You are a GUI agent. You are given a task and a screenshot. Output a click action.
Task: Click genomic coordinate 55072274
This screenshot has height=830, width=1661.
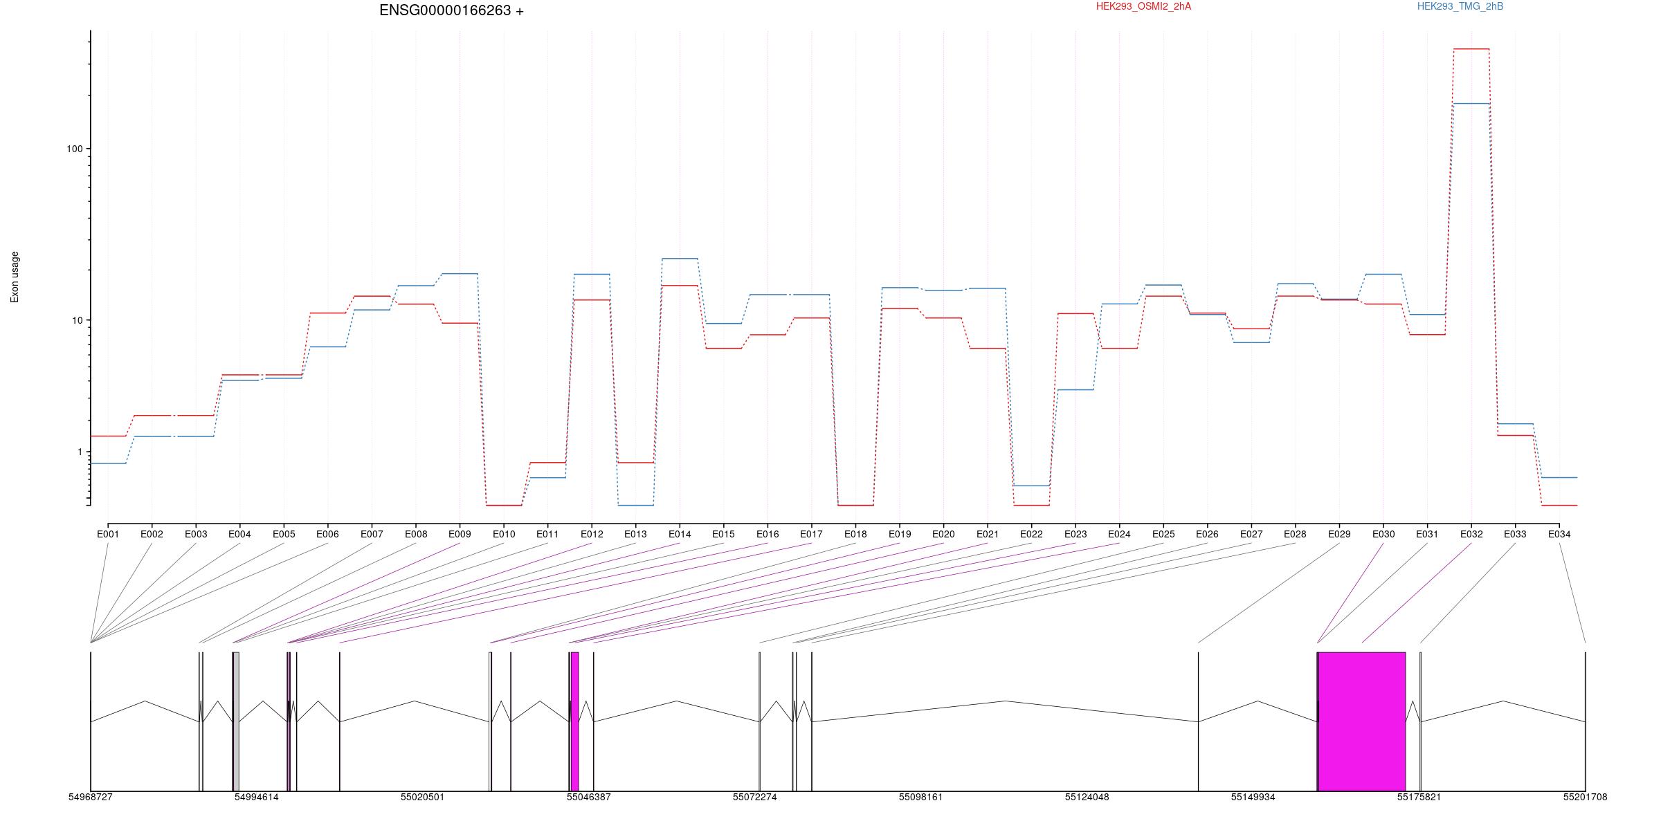754,797
